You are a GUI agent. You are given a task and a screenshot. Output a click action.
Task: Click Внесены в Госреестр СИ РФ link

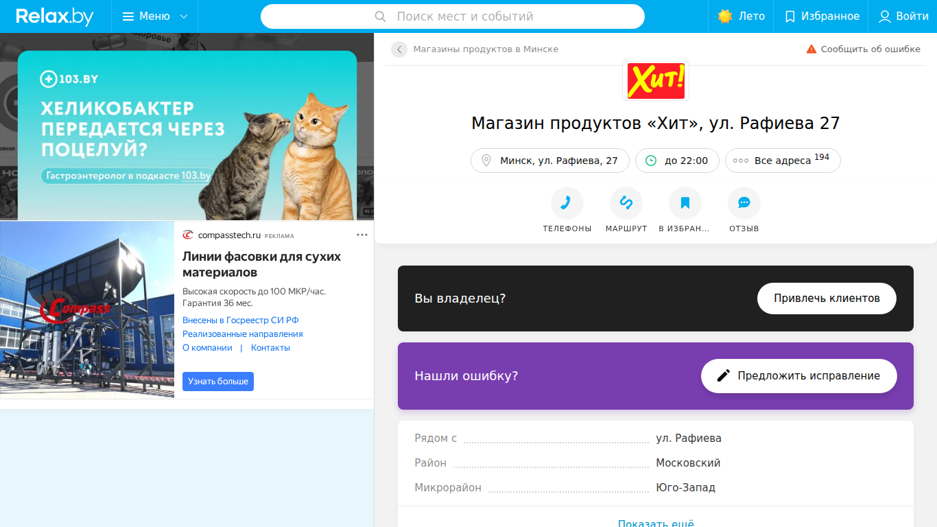(x=241, y=320)
